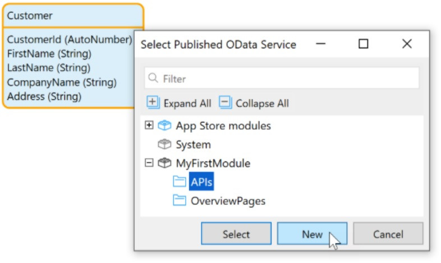441x263 pixels.
Task: Click the APIs folder icon
Action: [180, 182]
